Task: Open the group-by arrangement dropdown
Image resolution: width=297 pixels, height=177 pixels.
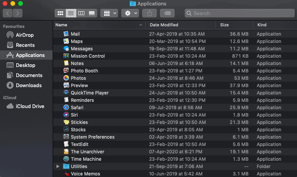Action: pos(109,13)
